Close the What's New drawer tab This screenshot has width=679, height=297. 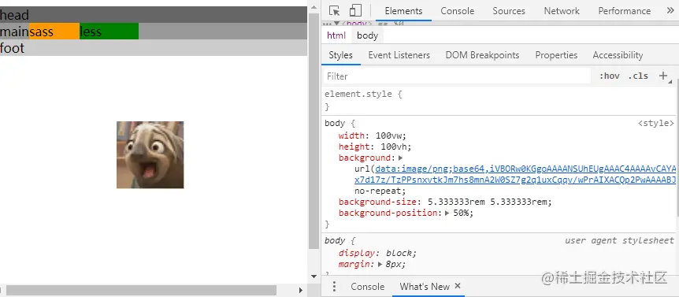tap(458, 286)
